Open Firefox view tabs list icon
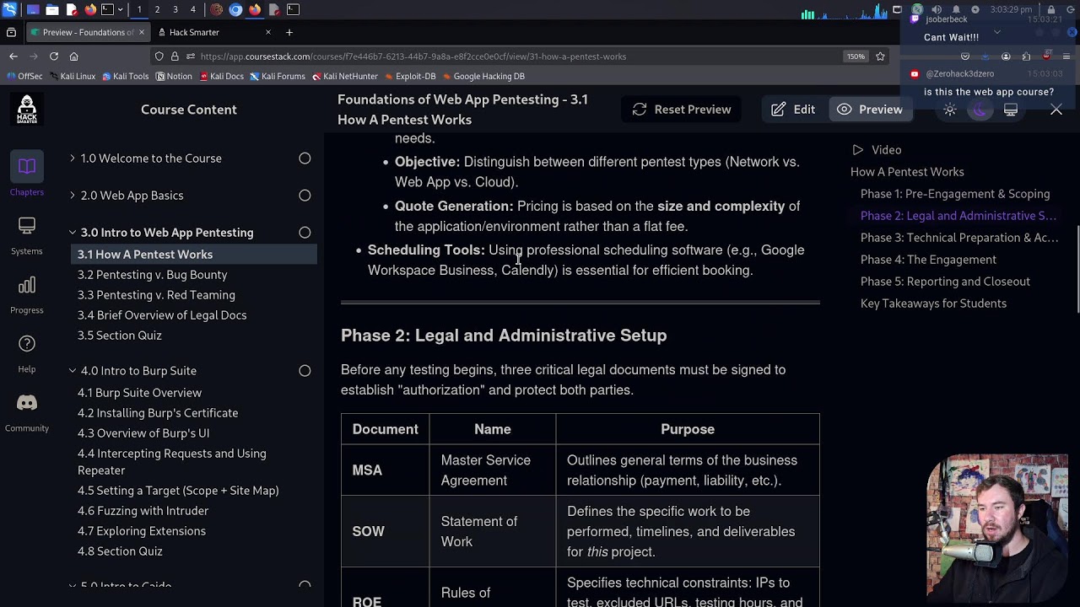The height and width of the screenshot is (607, 1080). tap(11, 32)
